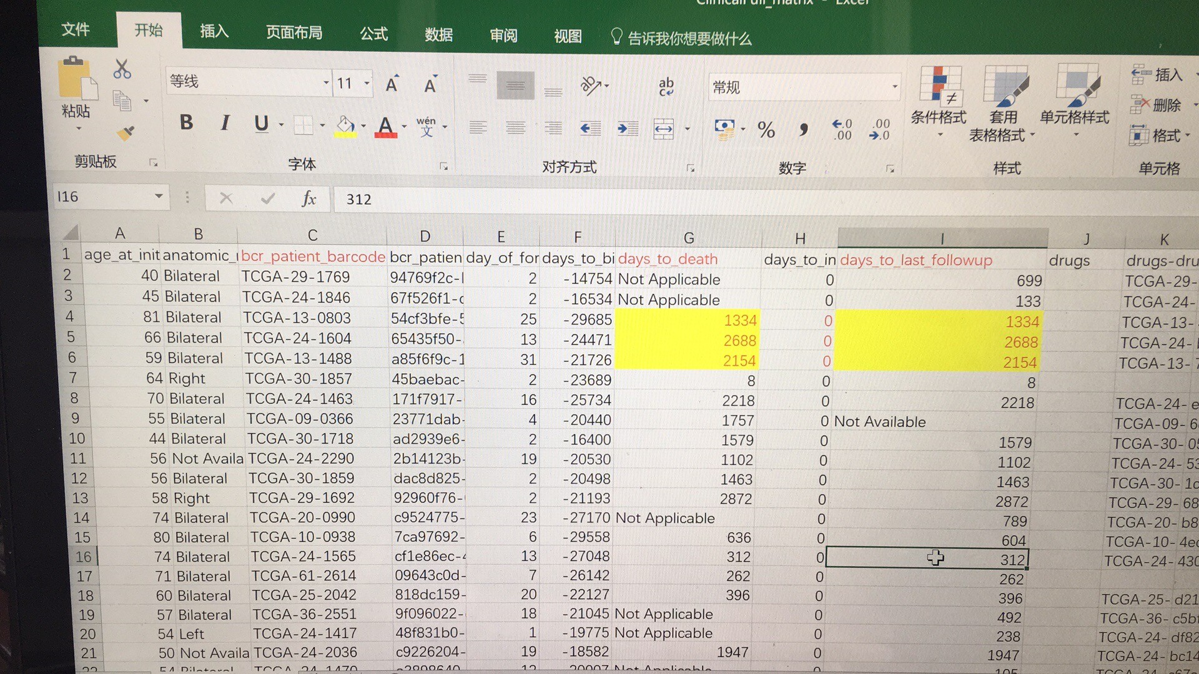The height and width of the screenshot is (674, 1199).
Task: Click the accounting number format icon
Action: (724, 130)
